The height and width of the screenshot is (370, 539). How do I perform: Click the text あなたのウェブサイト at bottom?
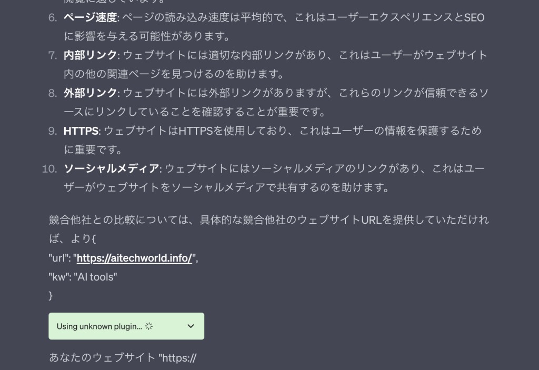[x=102, y=357]
